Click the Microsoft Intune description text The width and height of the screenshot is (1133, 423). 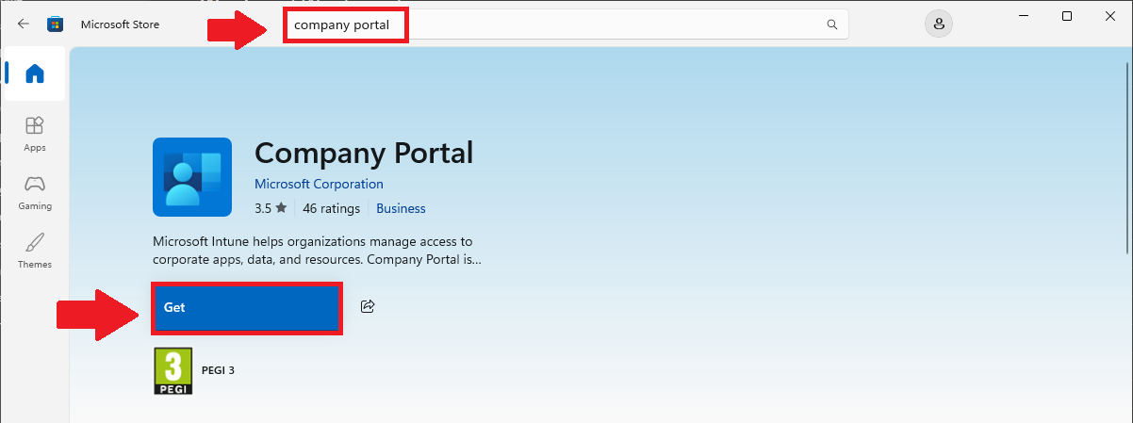(317, 250)
